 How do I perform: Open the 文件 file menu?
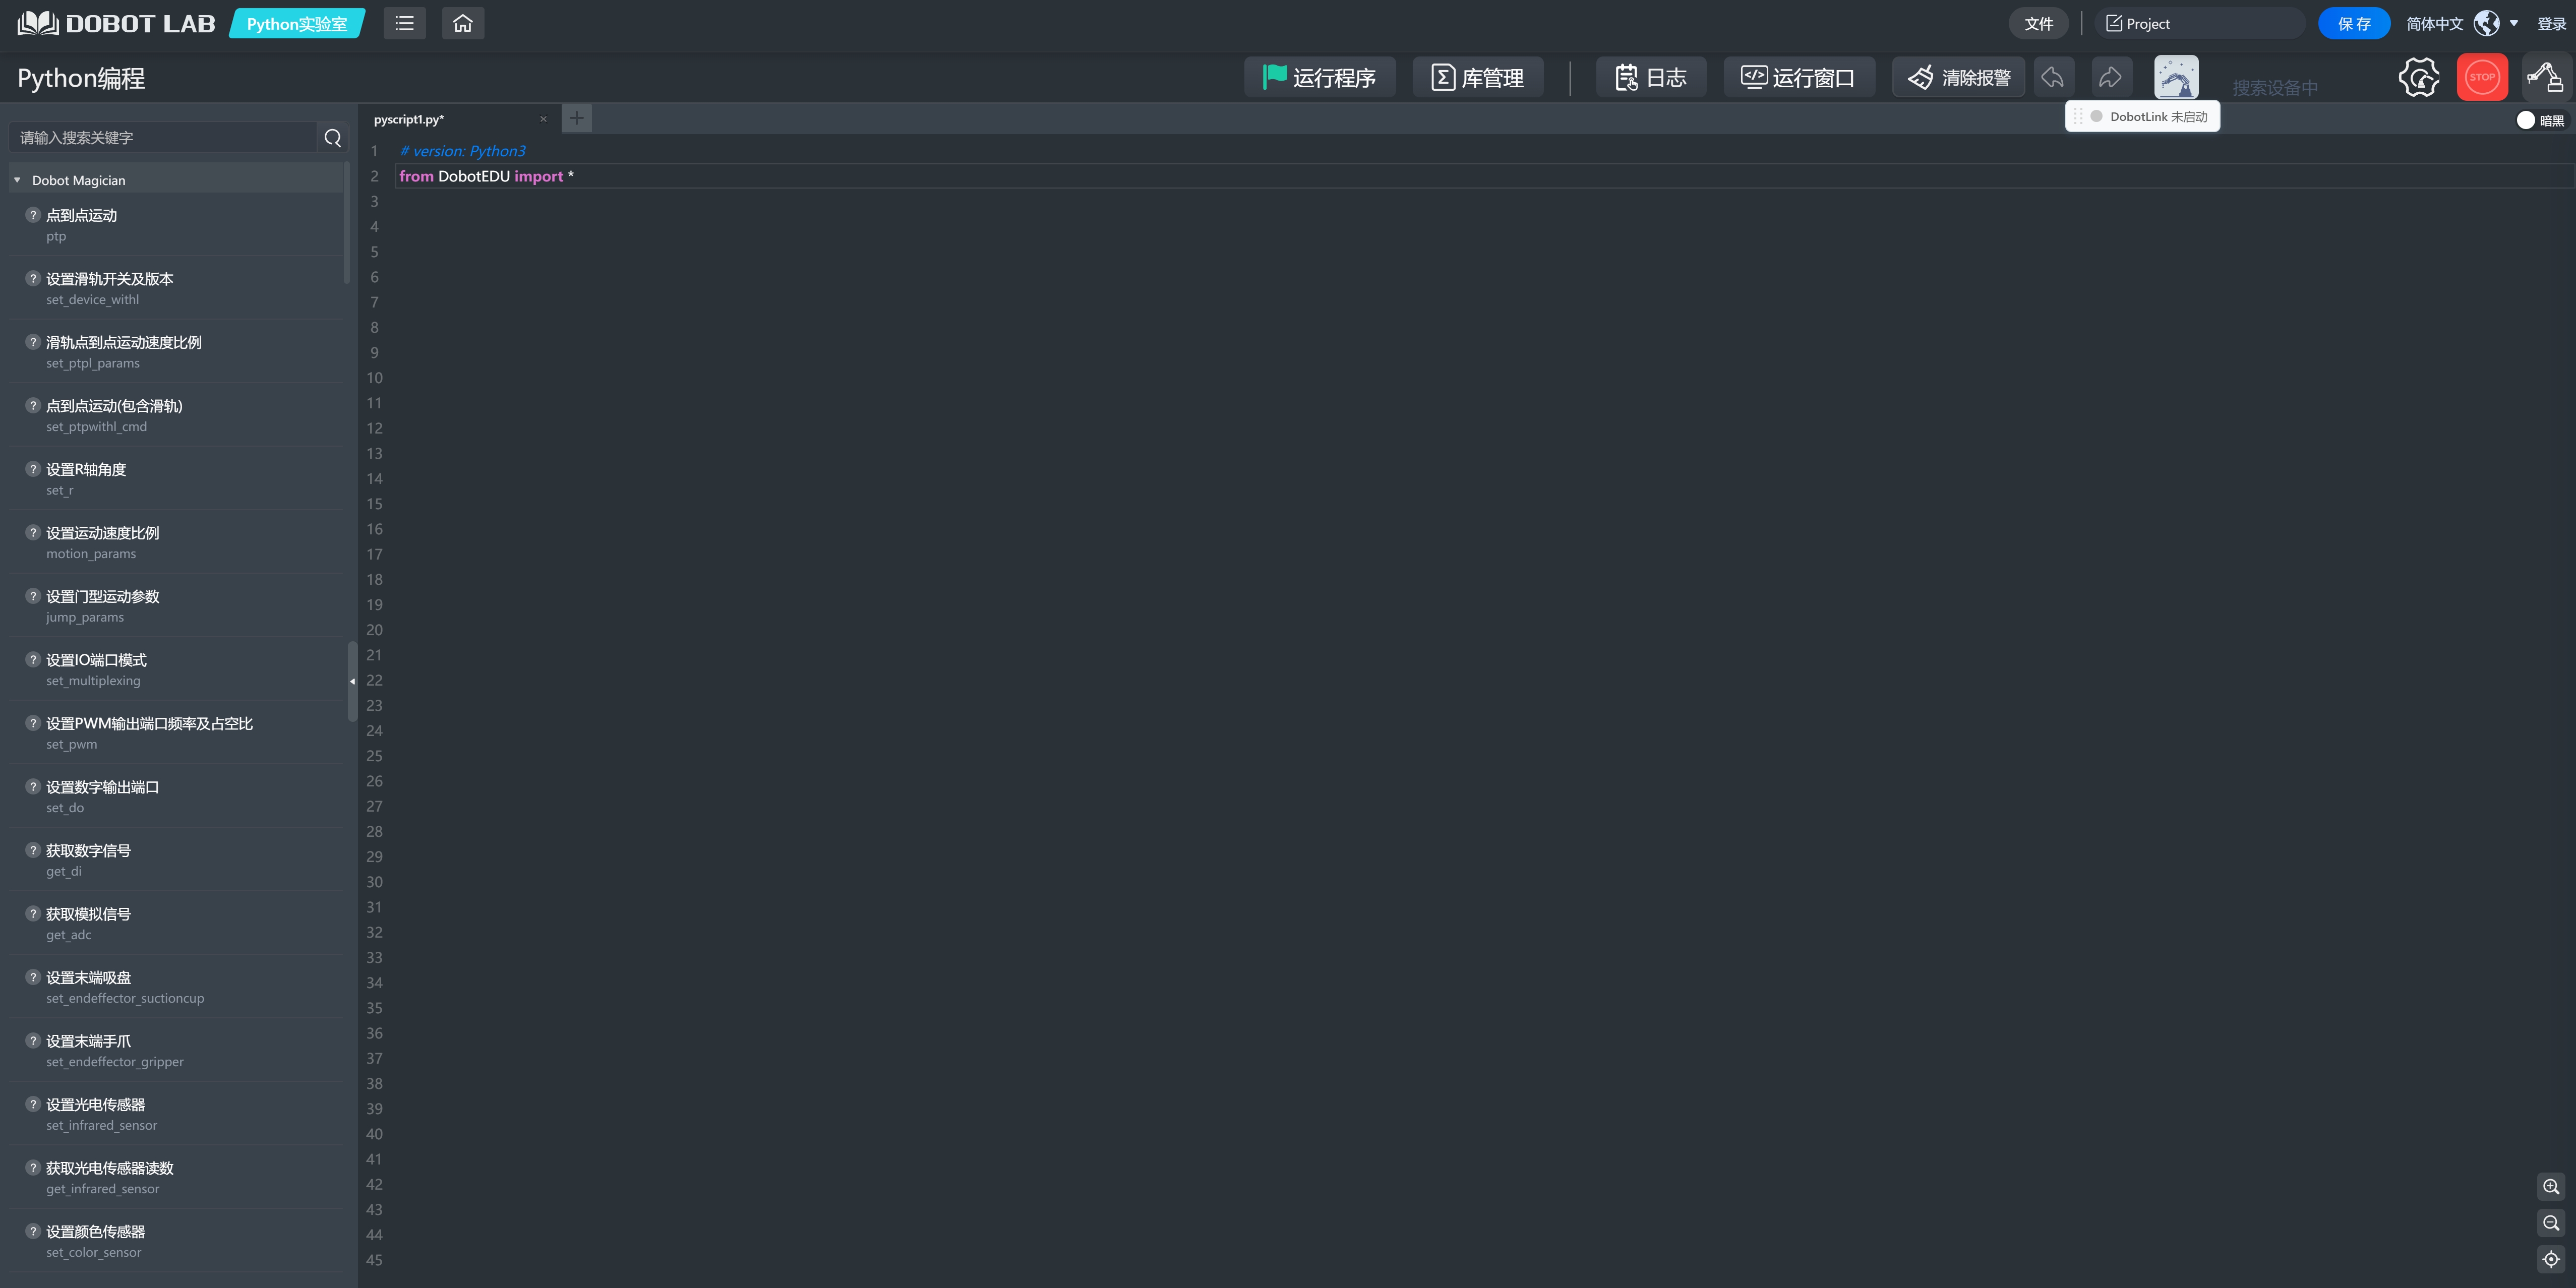point(2038,23)
